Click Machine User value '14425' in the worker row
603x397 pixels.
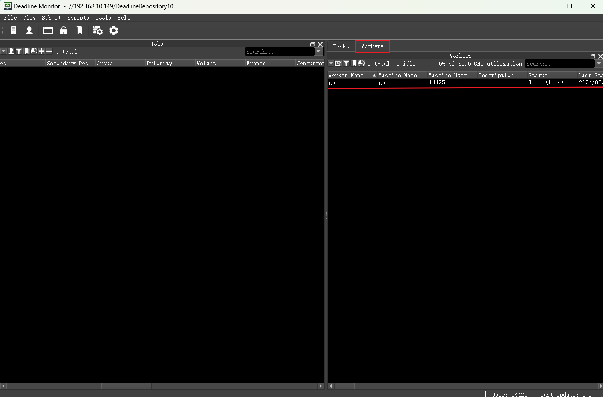437,83
